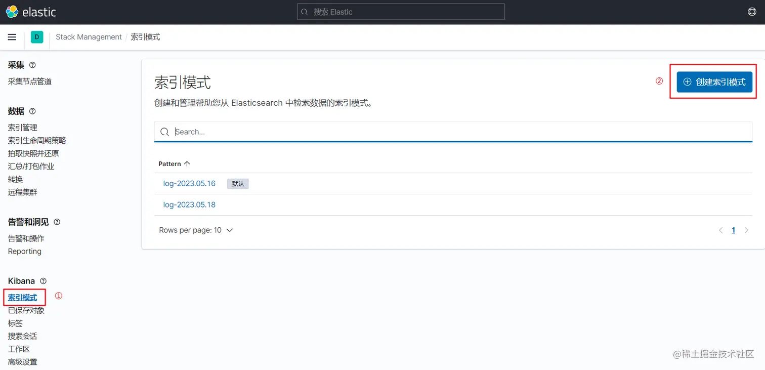Open 转换 in sidebar

point(15,179)
